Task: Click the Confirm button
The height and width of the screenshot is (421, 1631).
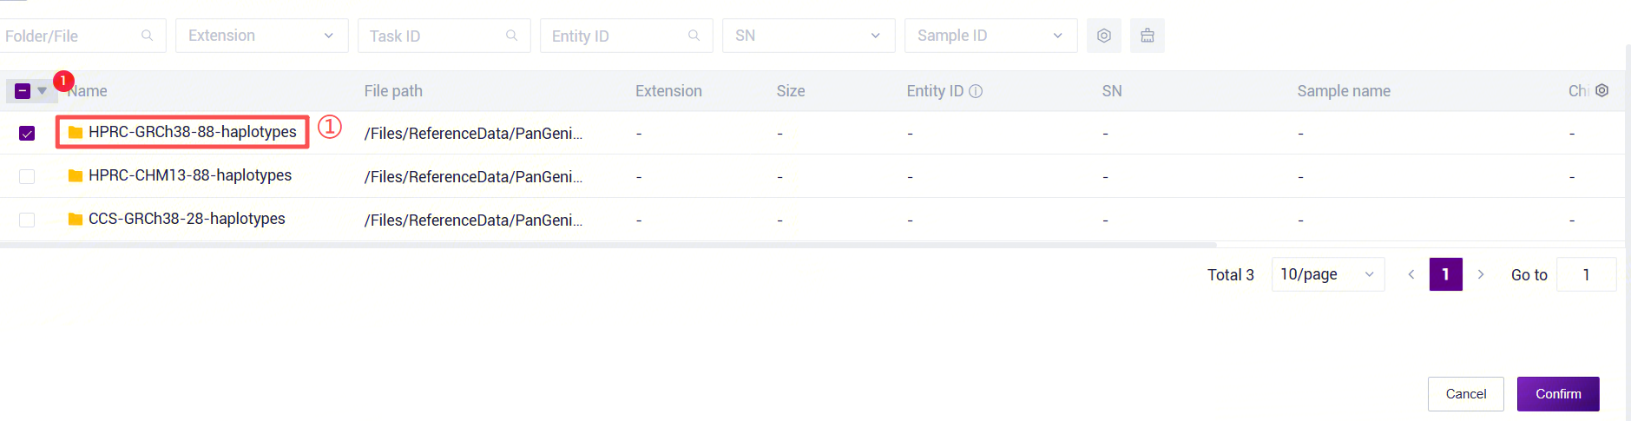Action: coord(1557,394)
